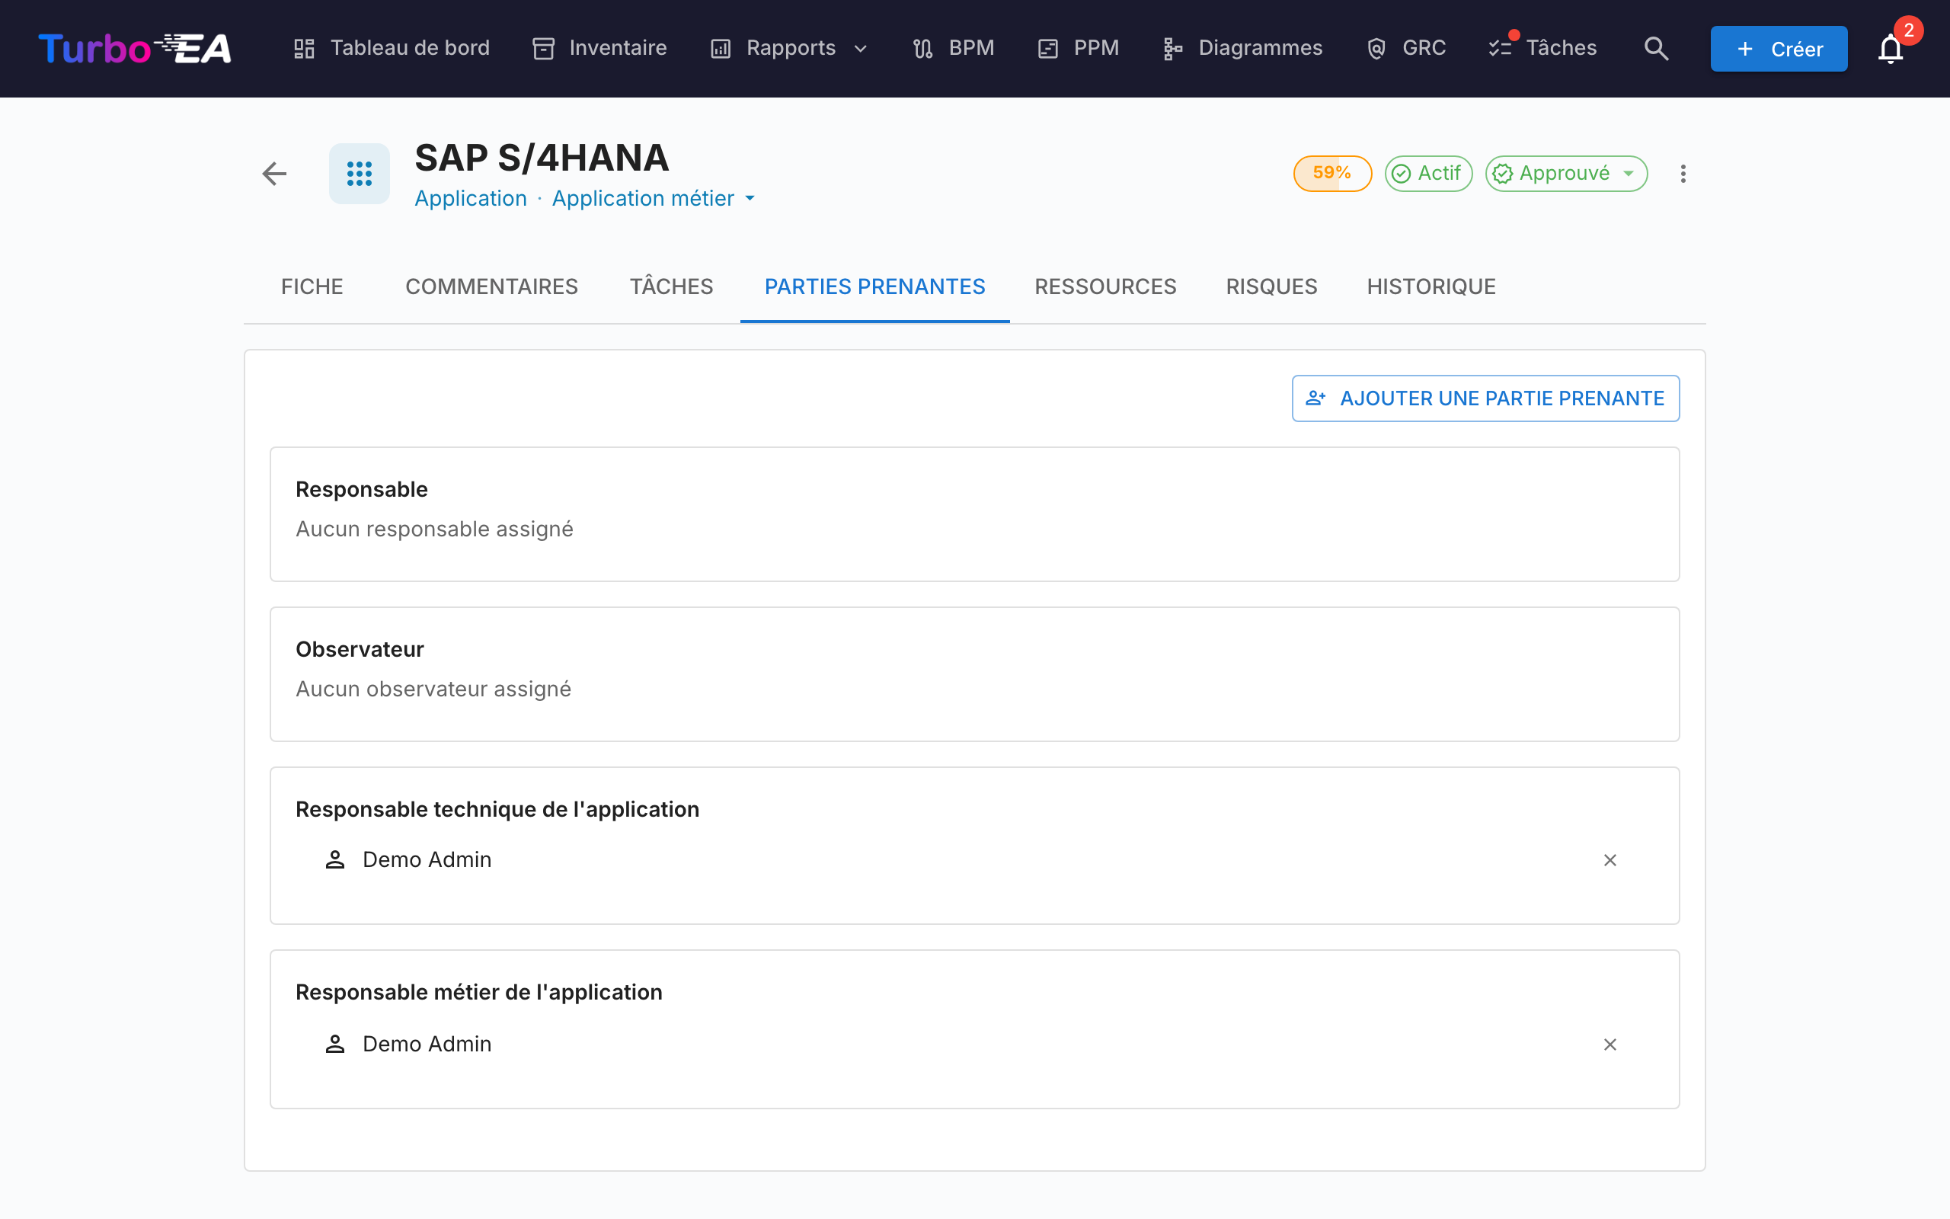Click the Créer button

coord(1779,48)
